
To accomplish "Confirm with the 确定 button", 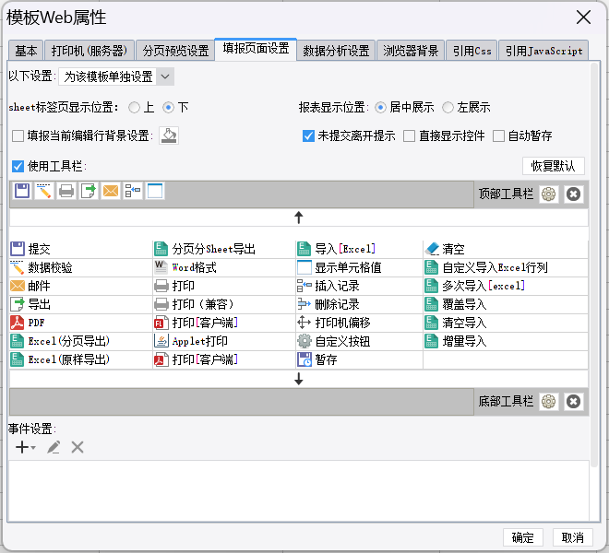I will tap(523, 537).
